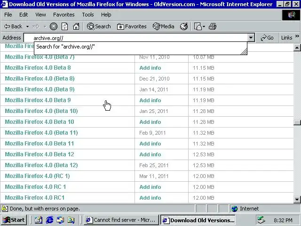Click the scrollbar down arrow

[297, 199]
